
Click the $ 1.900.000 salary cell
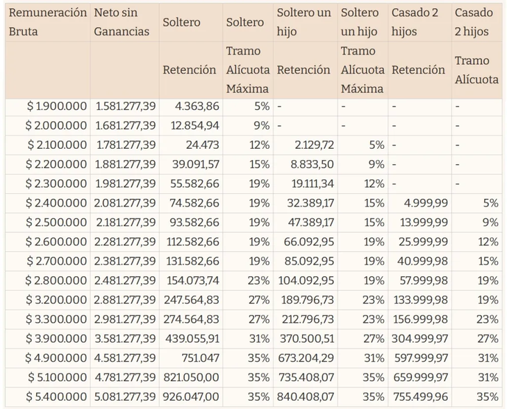coord(57,106)
